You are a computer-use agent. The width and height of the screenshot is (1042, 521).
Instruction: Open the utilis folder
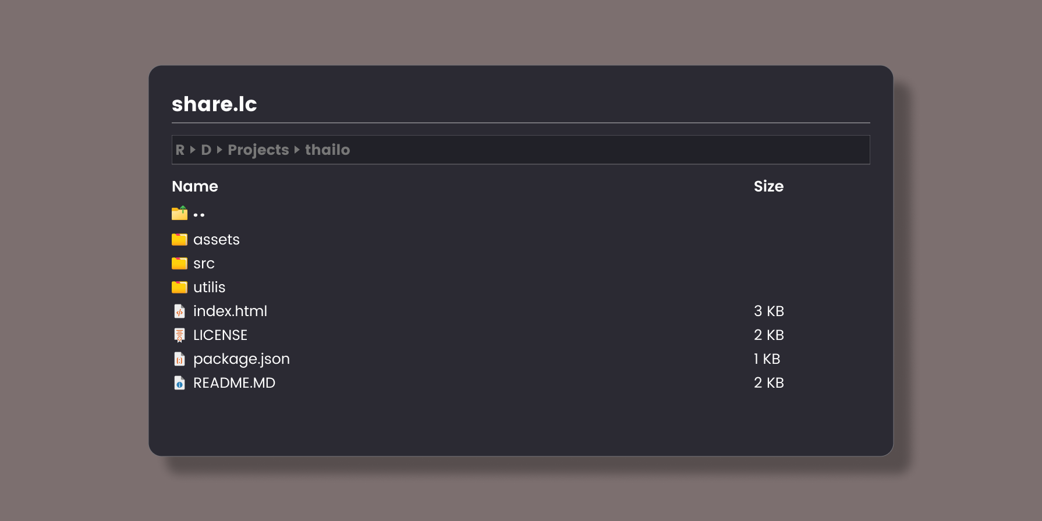[x=209, y=288]
